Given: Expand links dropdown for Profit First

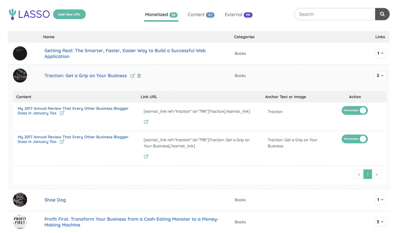Looking at the screenshot, I should click(380, 222).
